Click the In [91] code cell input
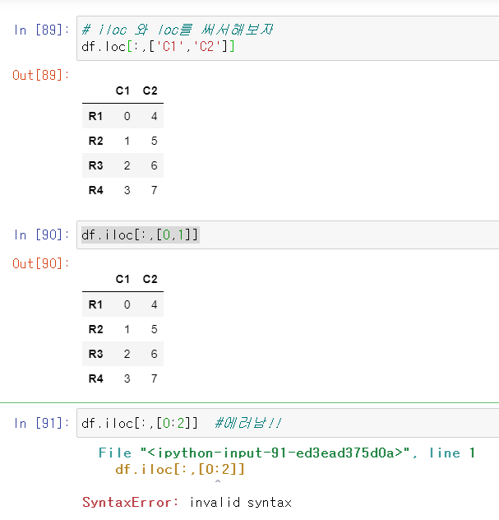Screen dimensions: 499x520 288,423
